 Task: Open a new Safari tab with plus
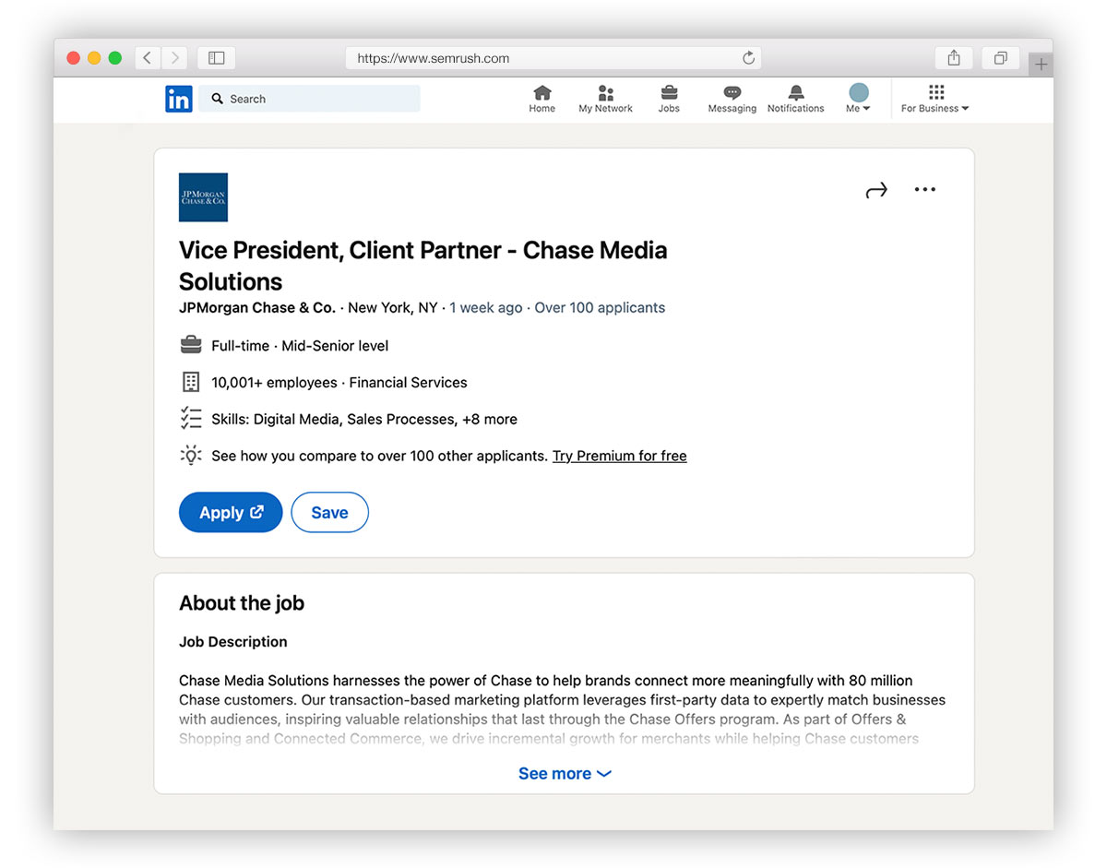pyautogui.click(x=1041, y=65)
